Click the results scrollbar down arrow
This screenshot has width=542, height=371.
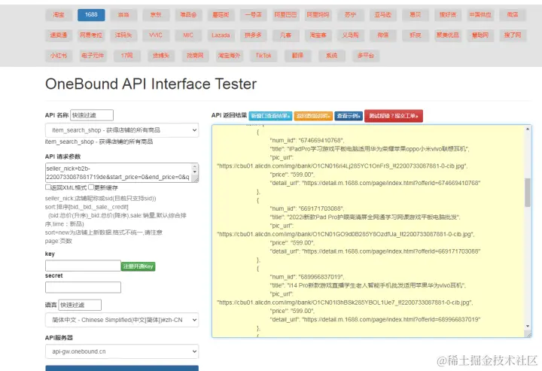click(528, 326)
